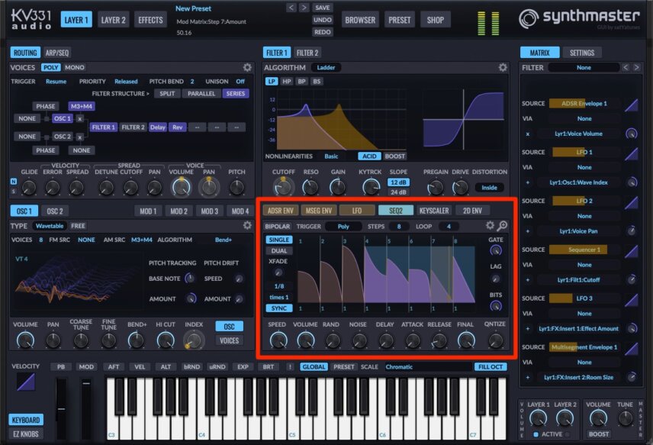Click next matrix filter arrow

[x=636, y=67]
